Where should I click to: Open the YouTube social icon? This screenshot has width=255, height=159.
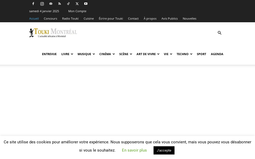[x=86, y=4]
